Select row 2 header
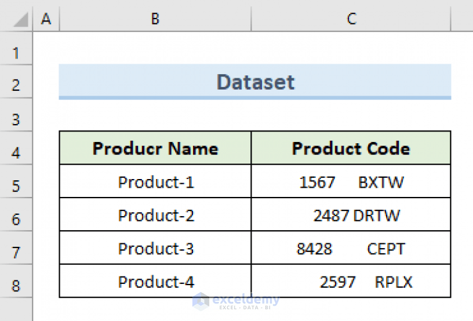Screen dimensions: 473x321 coord(16,81)
